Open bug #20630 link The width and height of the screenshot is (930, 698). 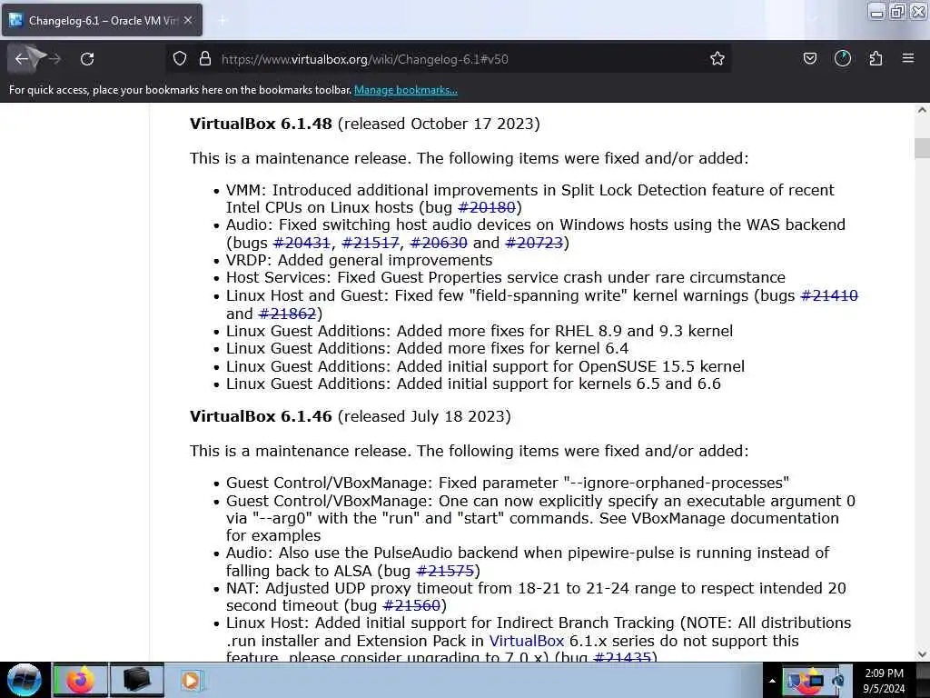coord(439,243)
